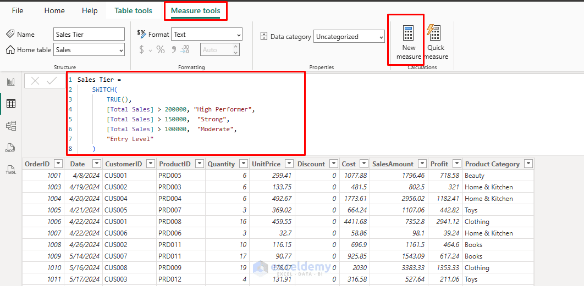This screenshot has height=286, width=584.
Task: Open Model view sidebar icon
Action: [11, 126]
